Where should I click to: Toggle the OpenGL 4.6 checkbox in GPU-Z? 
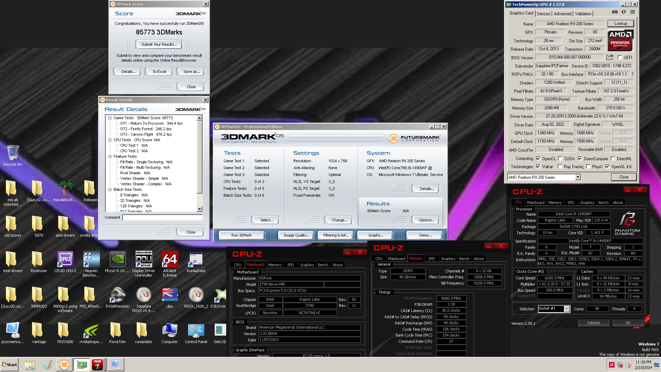[607, 167]
